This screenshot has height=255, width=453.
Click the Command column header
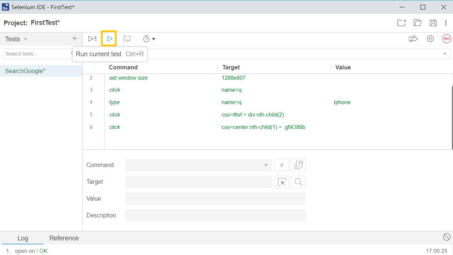pyautogui.click(x=123, y=67)
